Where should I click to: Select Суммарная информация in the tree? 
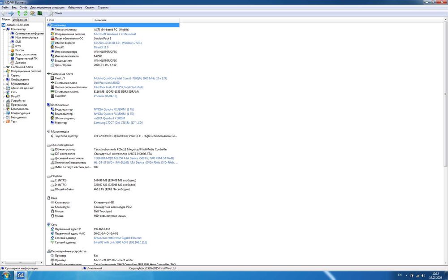tap(29, 34)
